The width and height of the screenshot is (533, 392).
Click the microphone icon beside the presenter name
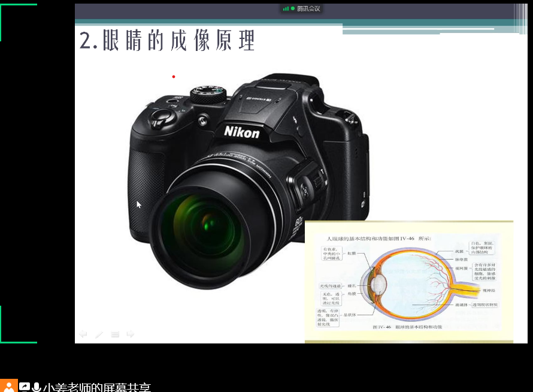tap(37, 387)
